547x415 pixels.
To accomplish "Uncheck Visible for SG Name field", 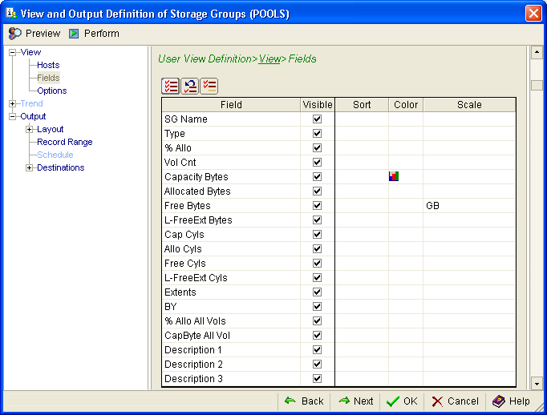I will tap(317, 119).
